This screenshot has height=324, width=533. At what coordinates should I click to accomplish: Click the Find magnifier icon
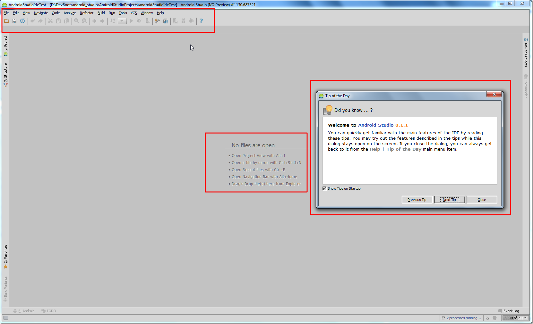76,21
